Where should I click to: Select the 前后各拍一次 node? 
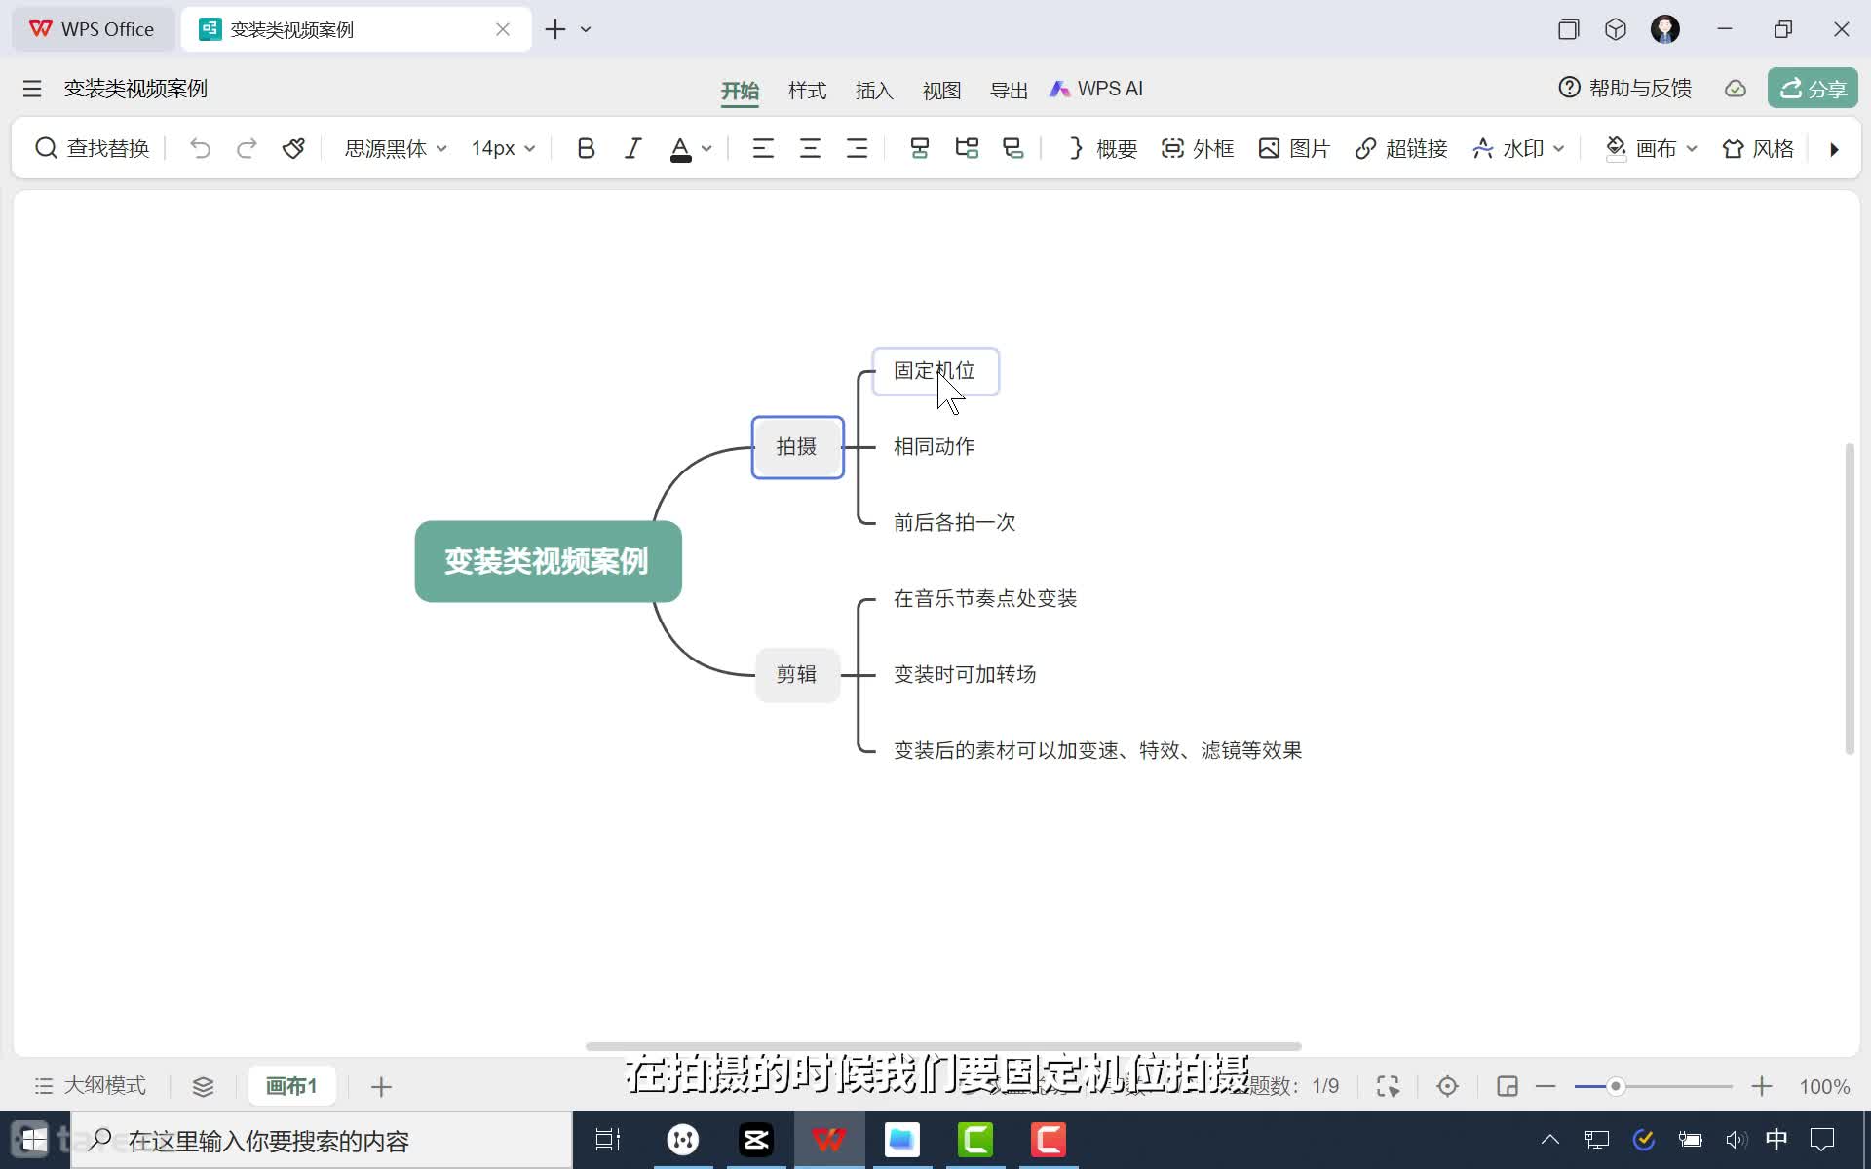954,523
